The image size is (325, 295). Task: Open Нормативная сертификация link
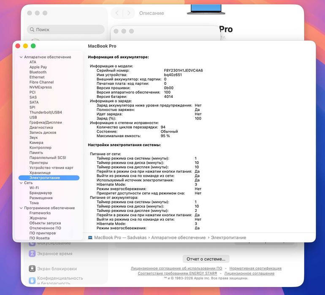(255, 268)
